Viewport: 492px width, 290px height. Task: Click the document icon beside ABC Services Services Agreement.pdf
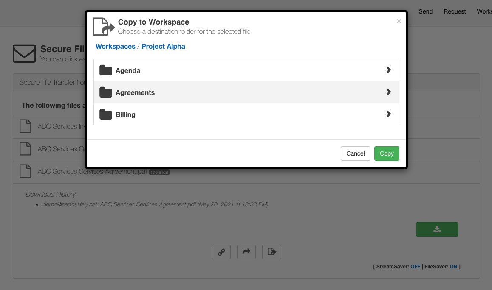pos(25,171)
